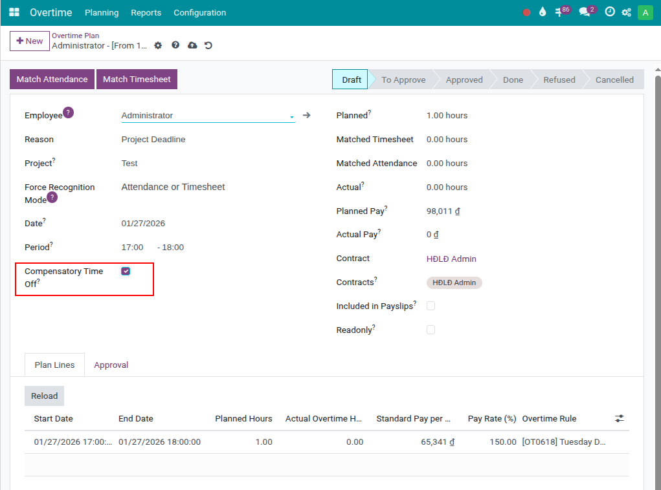Open the Employee dropdown field
This screenshot has width=661, height=490.
[207, 115]
